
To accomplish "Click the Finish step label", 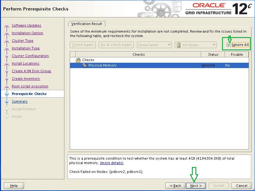I will click(x=17, y=117).
